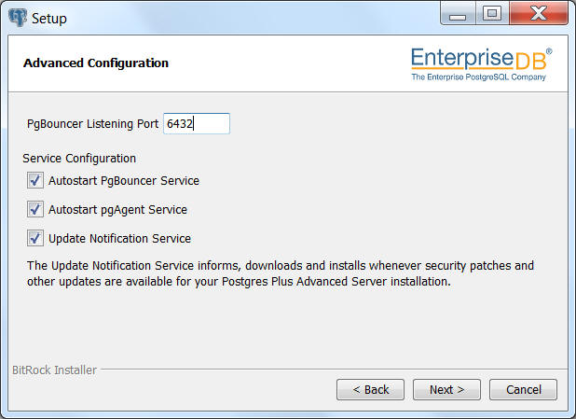Click the PostgreSQL elephant icon in title bar
Viewport: 576px width, 419px height.
pyautogui.click(x=18, y=18)
